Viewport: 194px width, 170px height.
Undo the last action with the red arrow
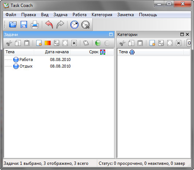coord(49,24)
